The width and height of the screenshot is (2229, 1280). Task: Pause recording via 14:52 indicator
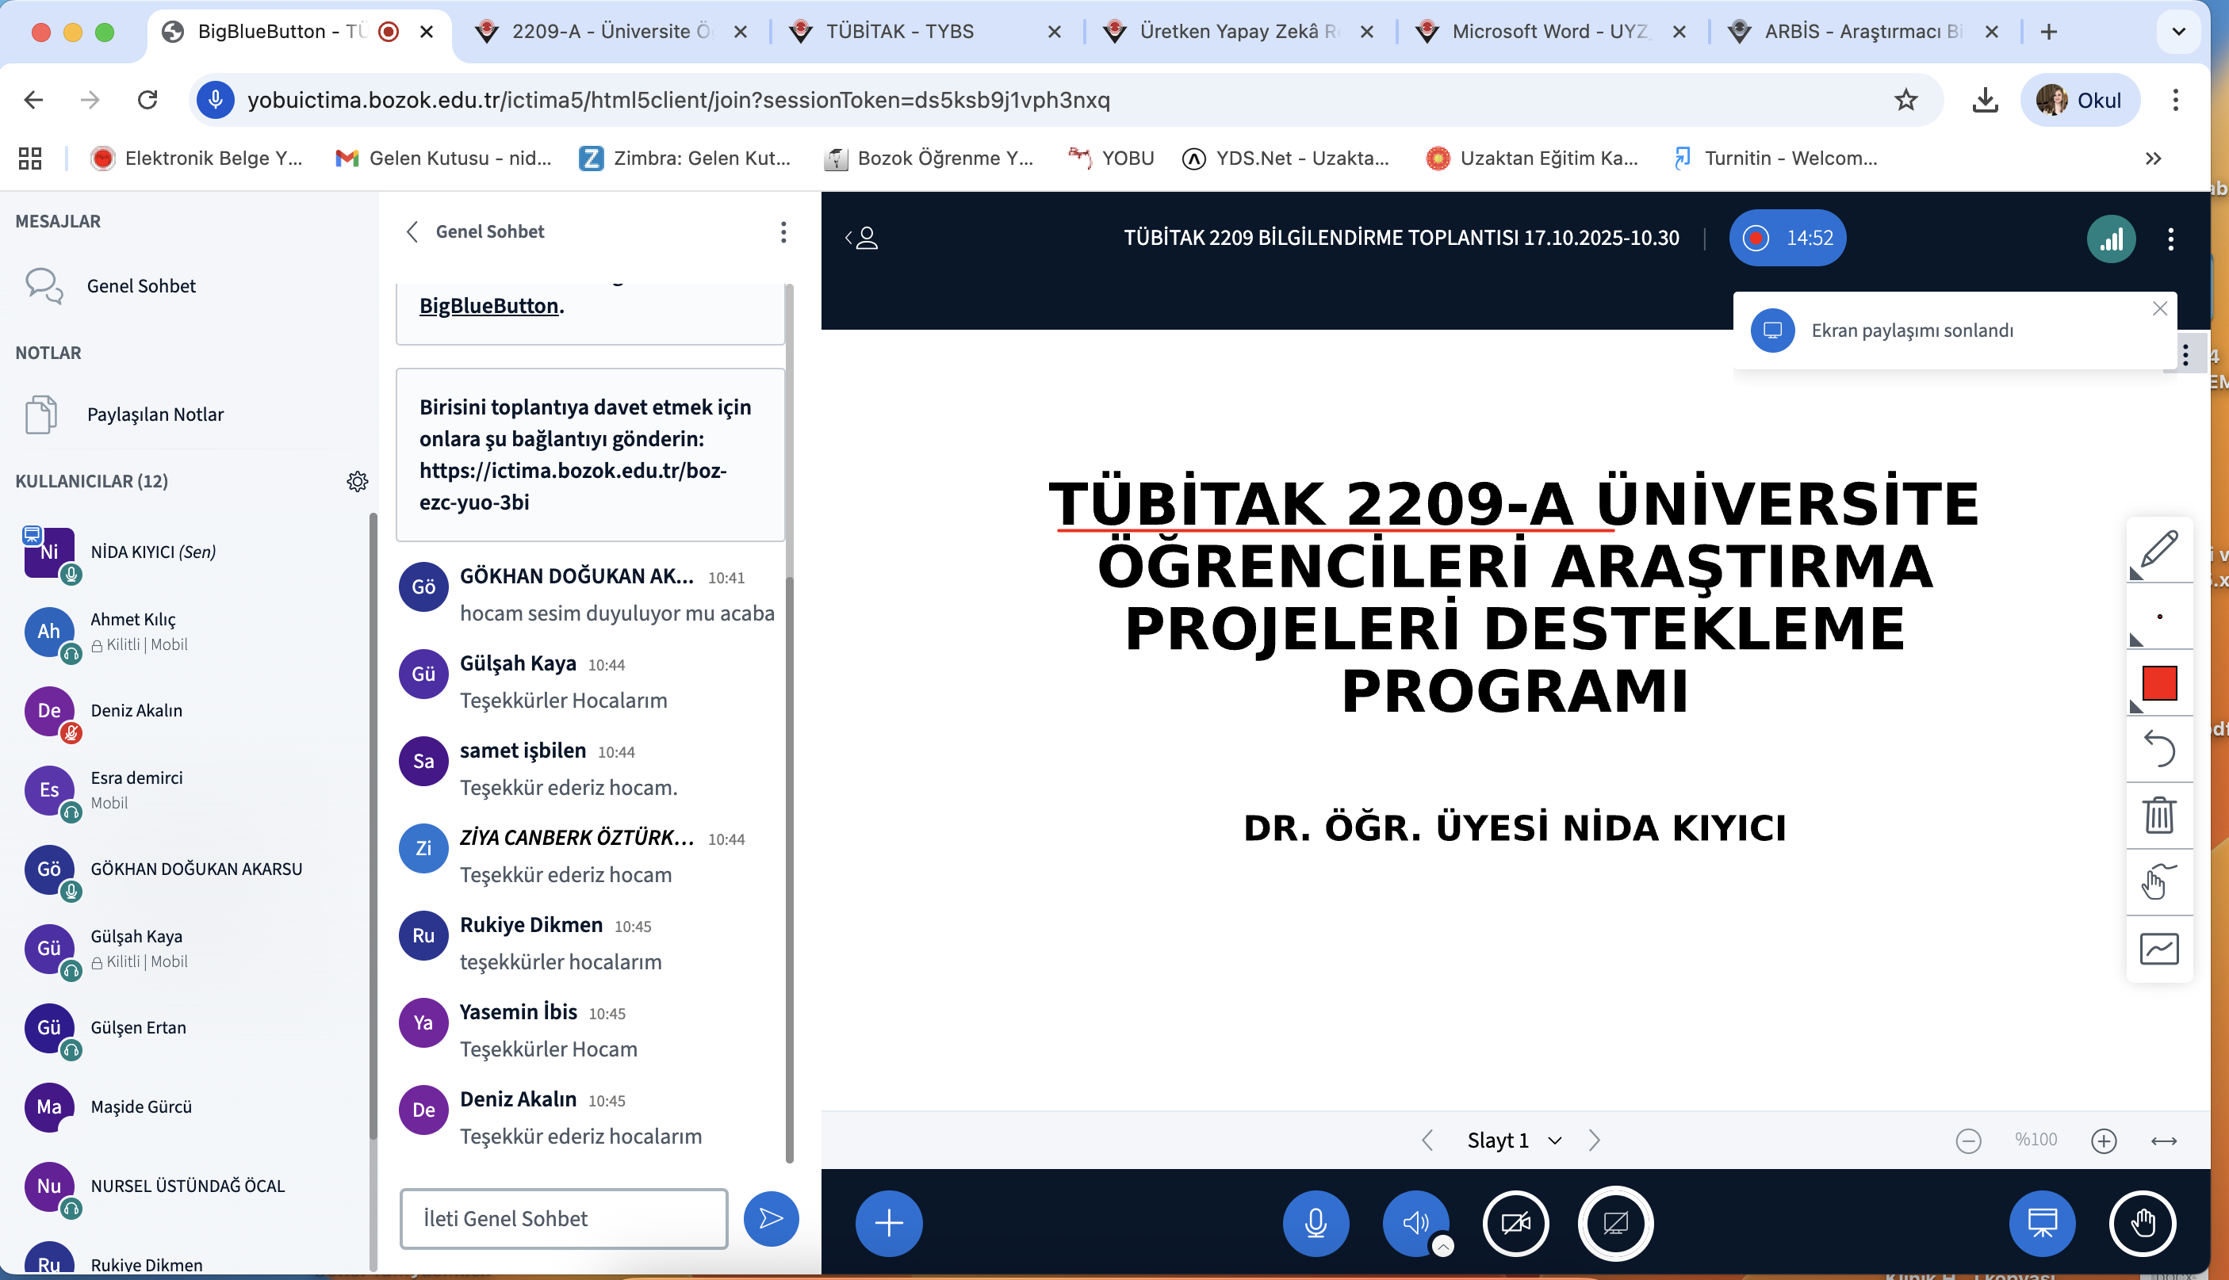click(1787, 239)
